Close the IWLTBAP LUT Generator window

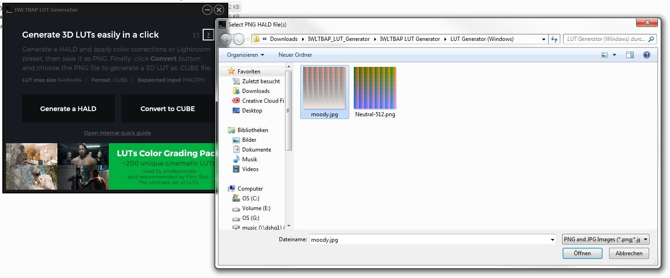pos(219,10)
